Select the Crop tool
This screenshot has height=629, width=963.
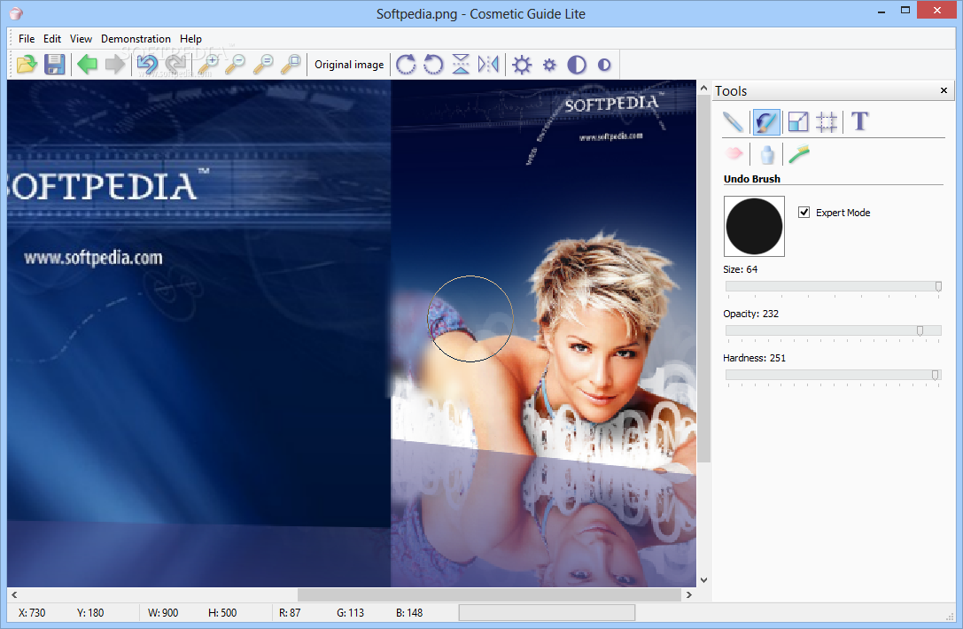(827, 121)
